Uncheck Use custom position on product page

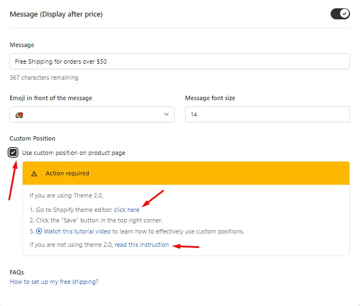point(13,153)
